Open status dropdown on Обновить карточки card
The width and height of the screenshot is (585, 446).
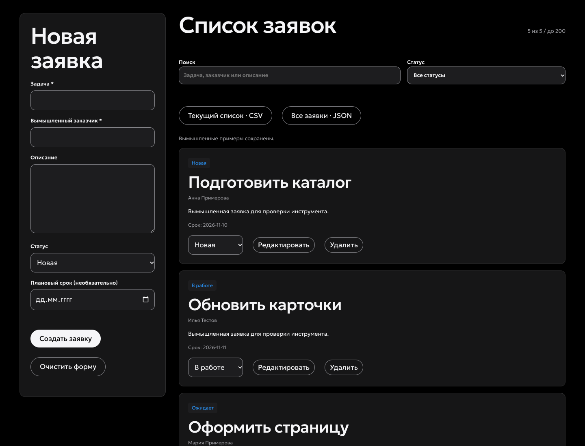click(x=215, y=367)
